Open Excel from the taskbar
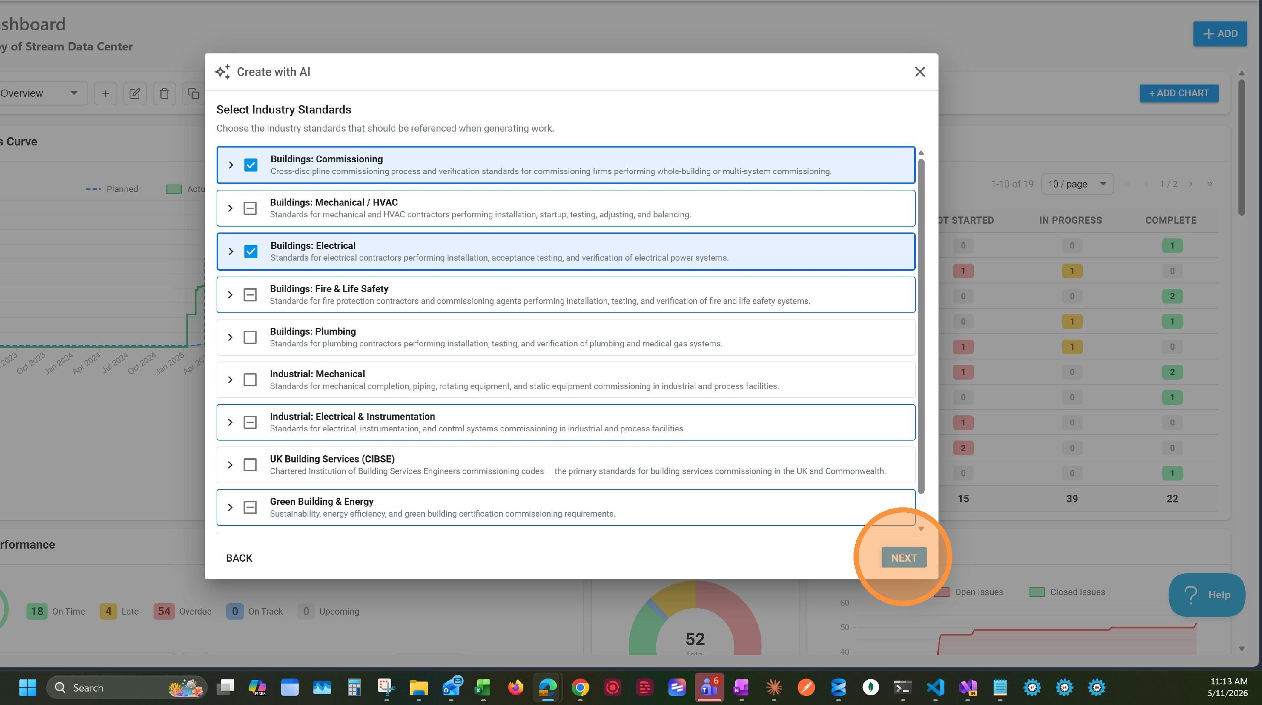 pyautogui.click(x=483, y=688)
